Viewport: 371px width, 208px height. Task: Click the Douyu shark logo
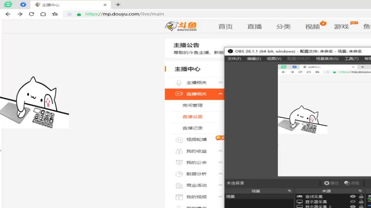pos(181,26)
